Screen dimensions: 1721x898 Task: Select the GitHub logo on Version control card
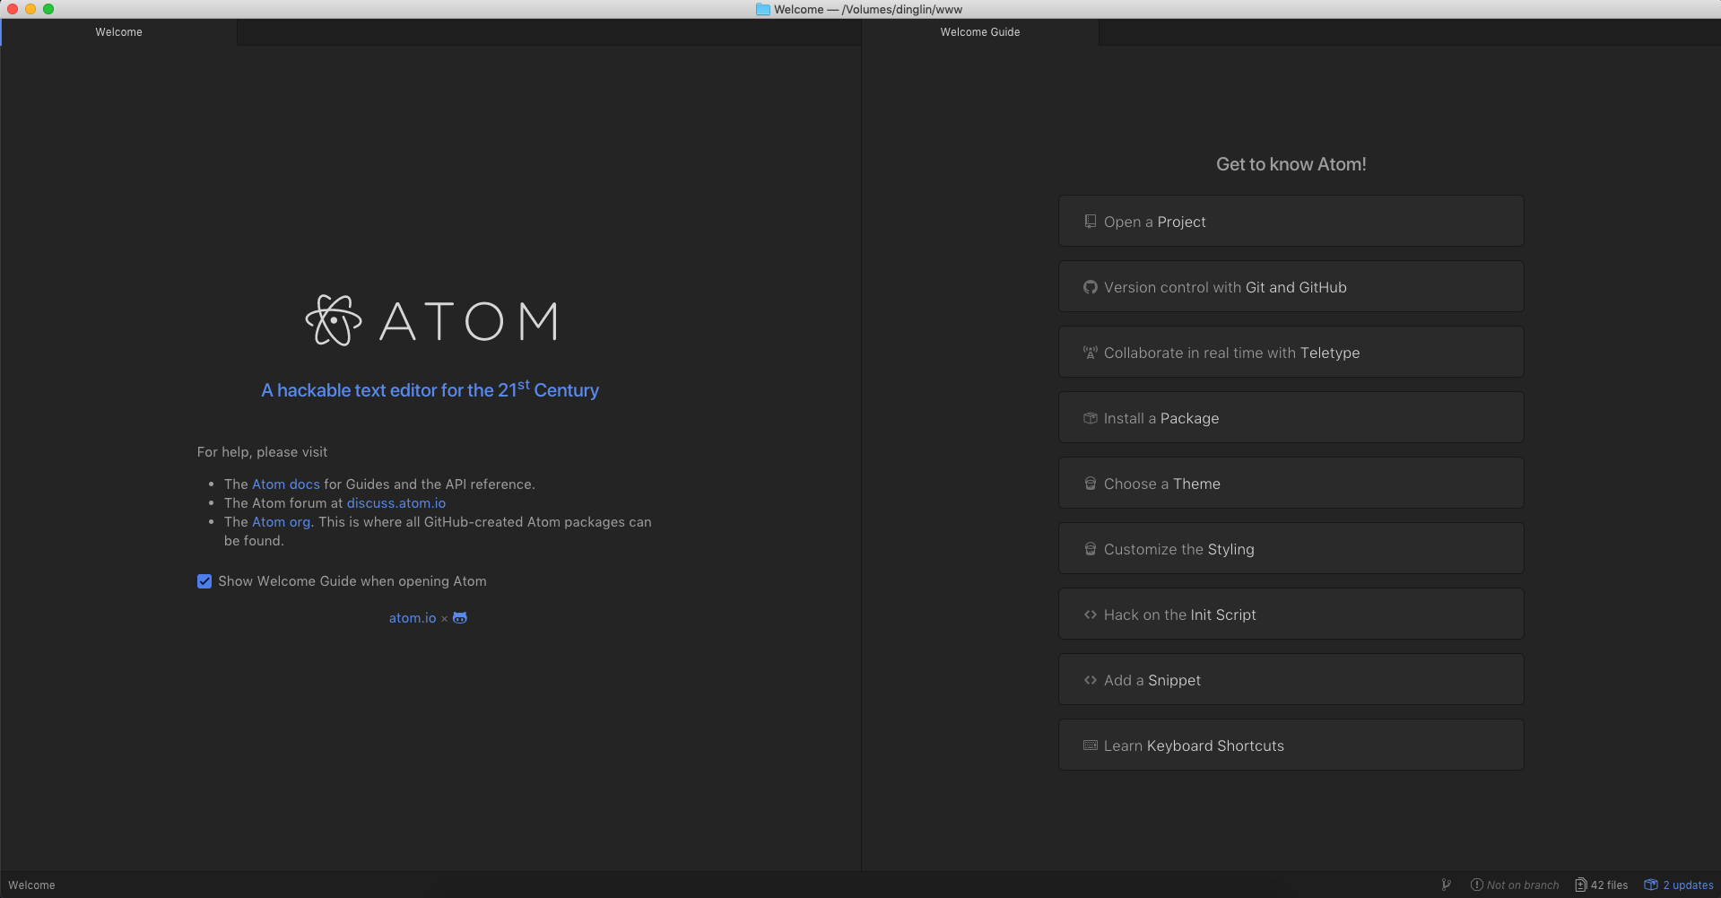pos(1090,287)
